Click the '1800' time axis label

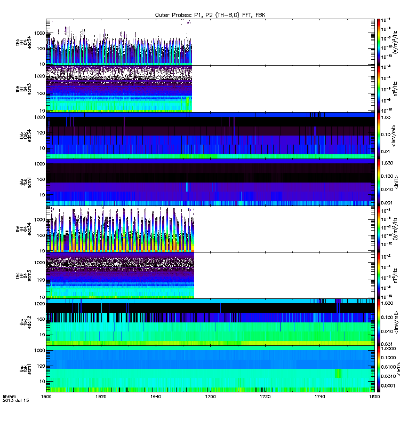(374, 397)
